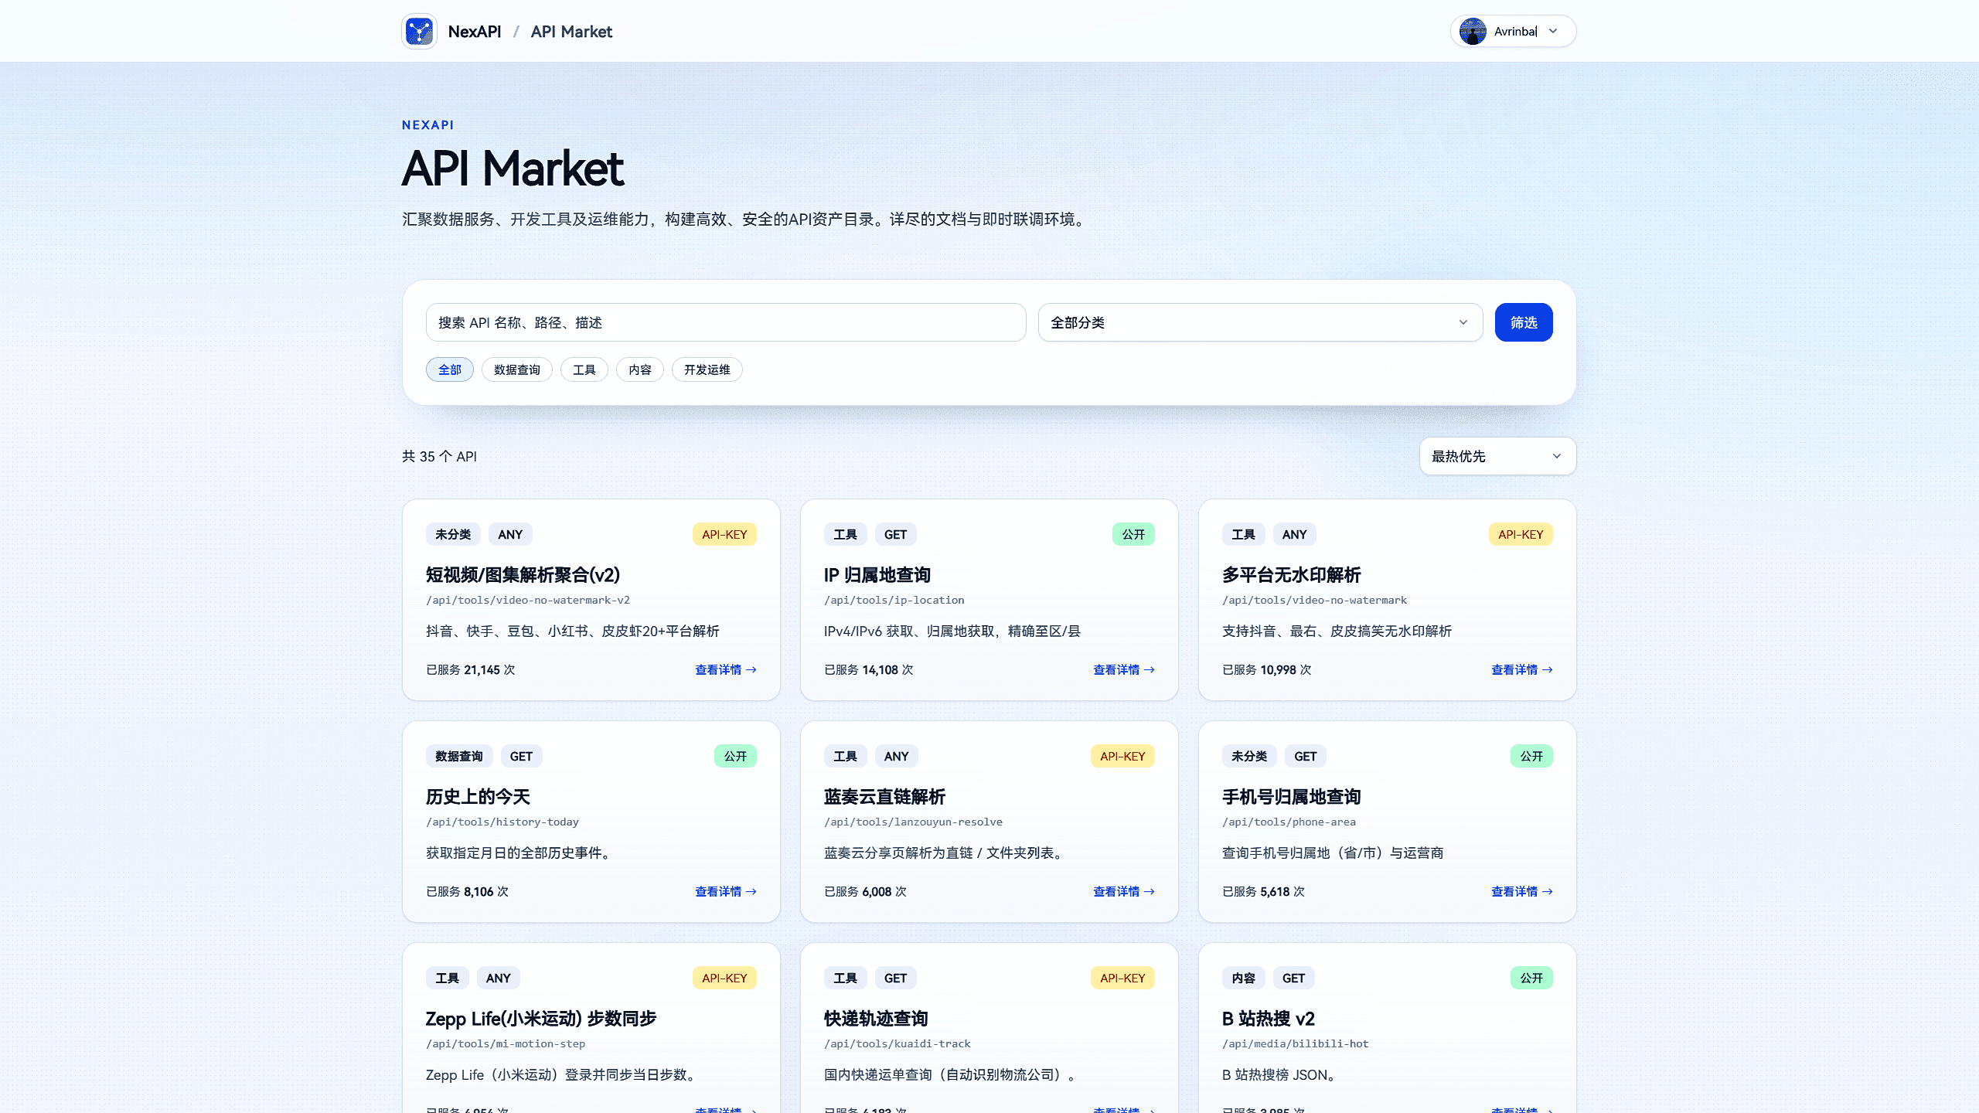Select the 内容 filter chip
Screen dimensions: 1979x1113
point(639,369)
